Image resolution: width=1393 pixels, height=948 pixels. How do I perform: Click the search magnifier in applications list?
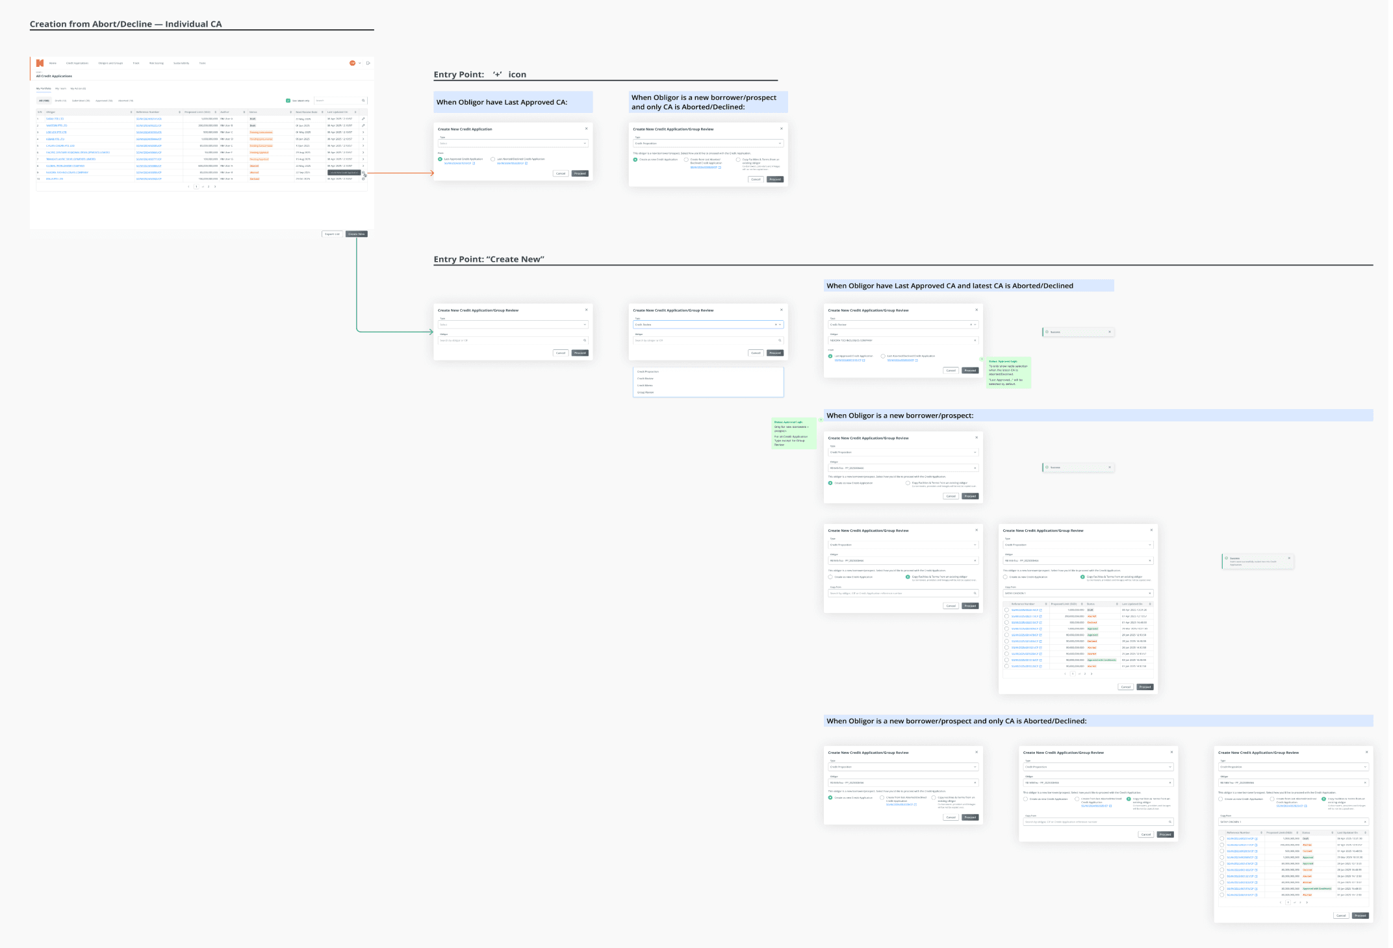[363, 101]
